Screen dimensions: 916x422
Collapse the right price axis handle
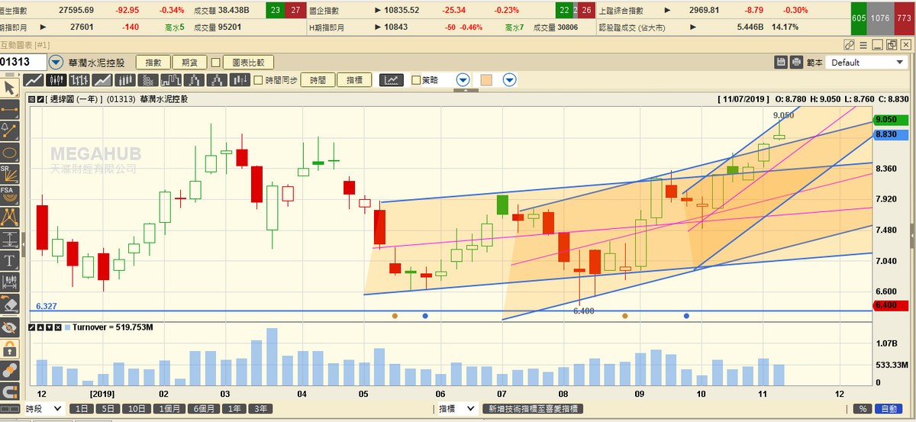click(x=913, y=237)
